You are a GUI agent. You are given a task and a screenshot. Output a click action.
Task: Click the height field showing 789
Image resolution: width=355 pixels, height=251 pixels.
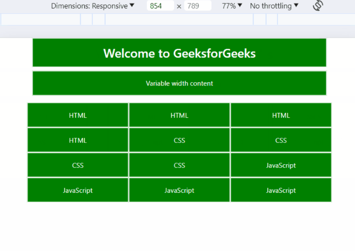click(x=198, y=6)
